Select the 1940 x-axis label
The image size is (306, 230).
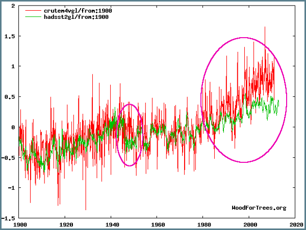coord(111,224)
